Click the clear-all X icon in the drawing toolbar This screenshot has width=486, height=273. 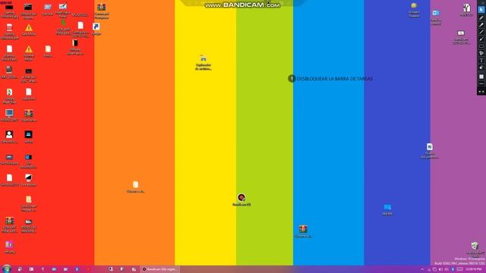(481, 77)
